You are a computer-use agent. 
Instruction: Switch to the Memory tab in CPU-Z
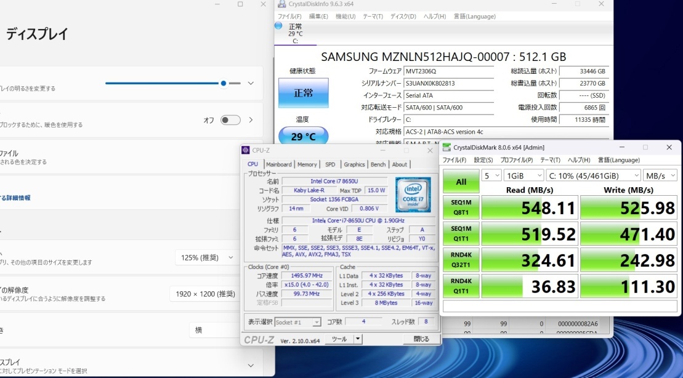coord(307,164)
